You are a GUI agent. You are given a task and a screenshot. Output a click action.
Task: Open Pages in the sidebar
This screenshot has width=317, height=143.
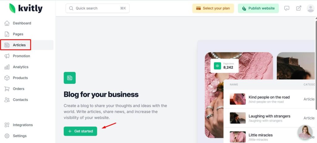coord(18,34)
